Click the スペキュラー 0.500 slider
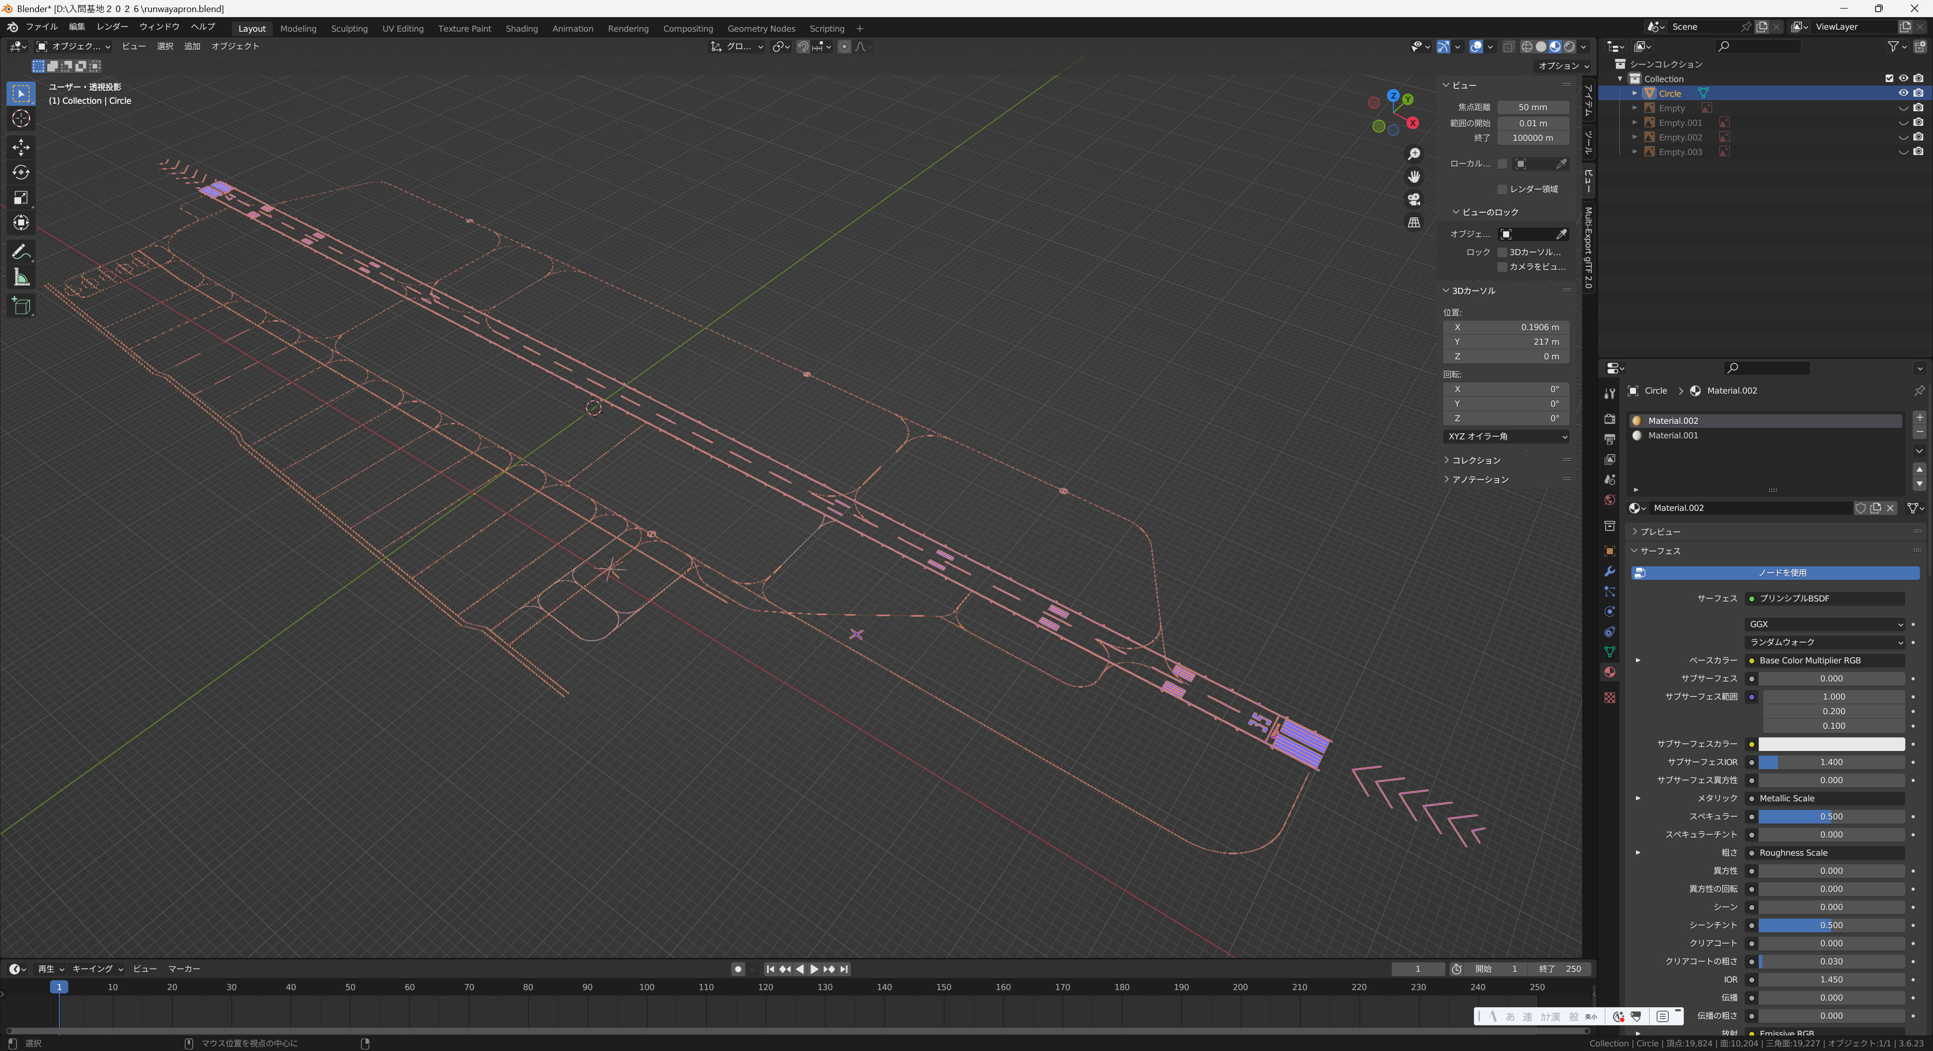Image resolution: width=1933 pixels, height=1051 pixels. (1832, 817)
